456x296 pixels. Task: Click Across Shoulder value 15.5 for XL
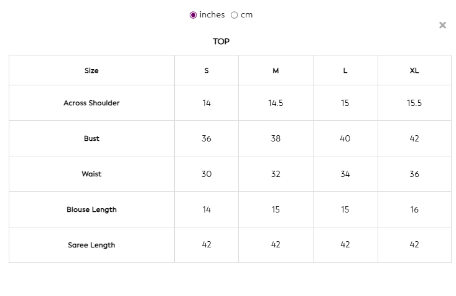414,103
